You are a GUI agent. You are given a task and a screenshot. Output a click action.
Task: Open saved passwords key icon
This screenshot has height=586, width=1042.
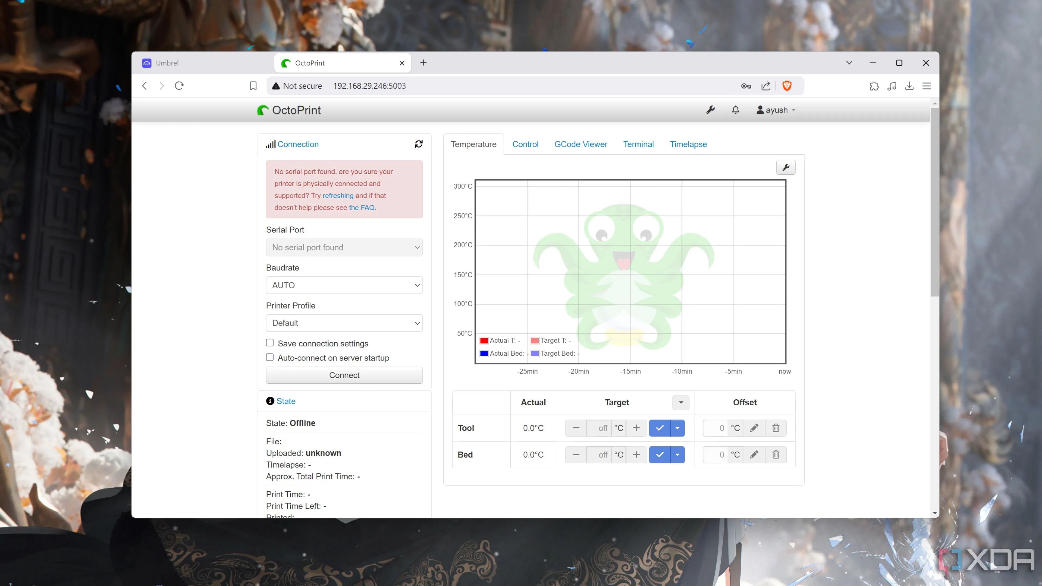pos(746,86)
